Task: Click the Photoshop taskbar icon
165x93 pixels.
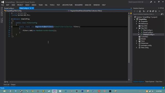Action: click(82, 91)
